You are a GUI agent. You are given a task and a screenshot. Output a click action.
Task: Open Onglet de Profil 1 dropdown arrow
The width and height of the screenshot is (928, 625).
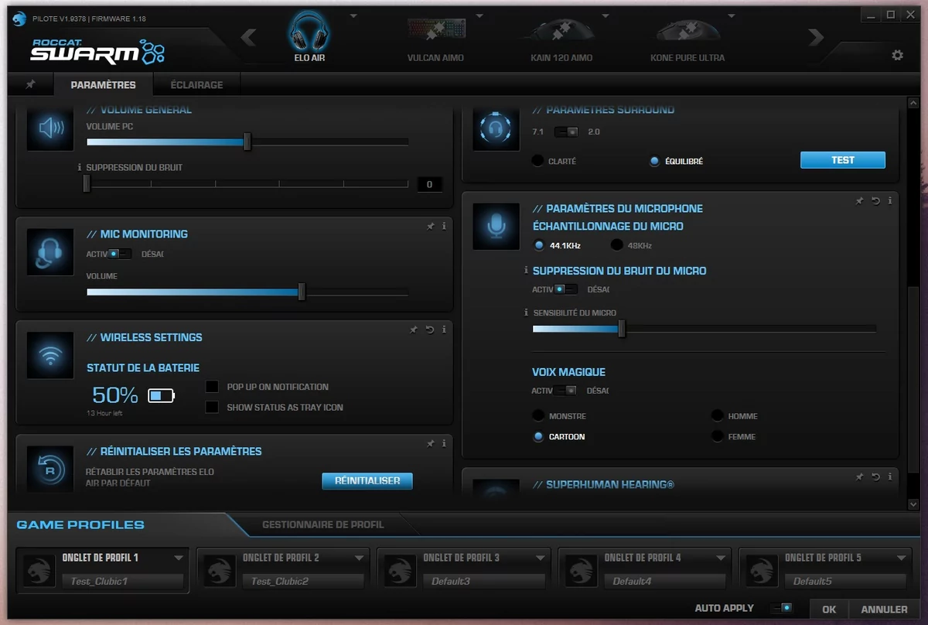pos(179,558)
